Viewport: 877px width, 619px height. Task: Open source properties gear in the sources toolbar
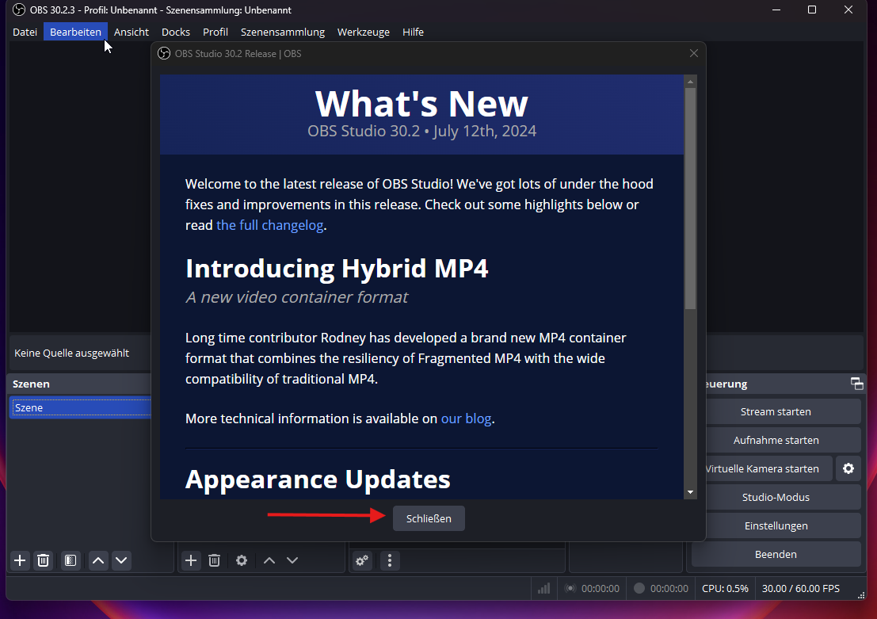[242, 560]
